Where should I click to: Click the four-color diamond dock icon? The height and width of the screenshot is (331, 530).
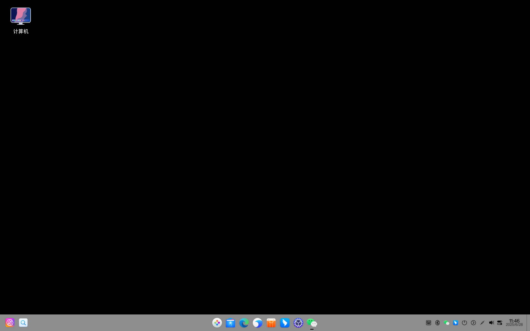(217, 323)
